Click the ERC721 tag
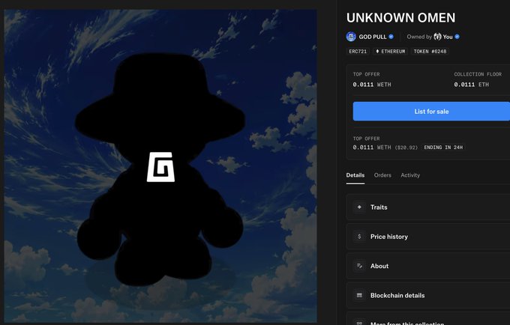This screenshot has height=325, width=510. click(358, 52)
